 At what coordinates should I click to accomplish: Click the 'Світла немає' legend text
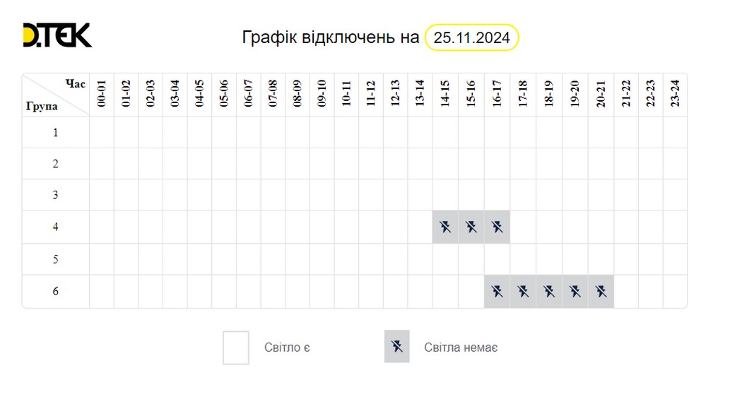(461, 347)
